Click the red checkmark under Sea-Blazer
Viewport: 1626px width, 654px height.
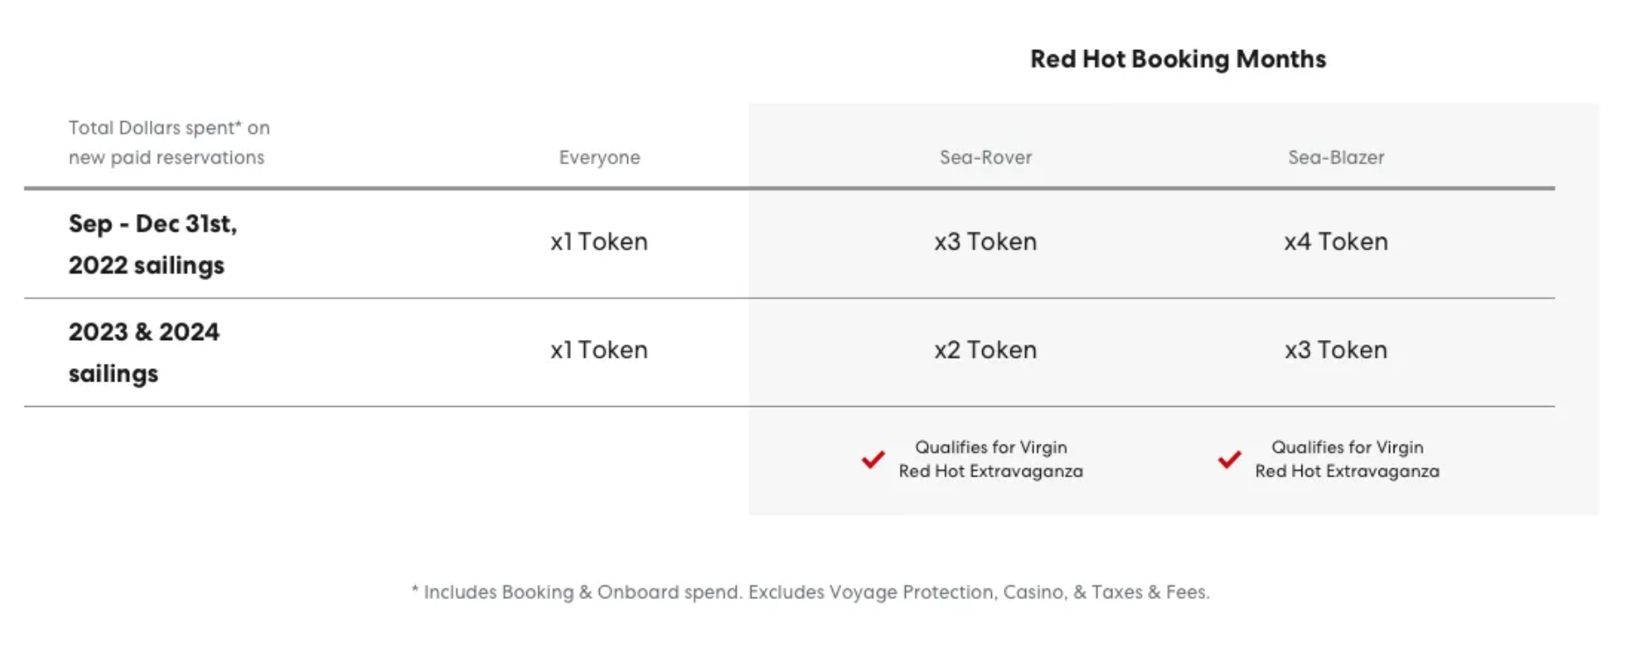pos(1230,459)
